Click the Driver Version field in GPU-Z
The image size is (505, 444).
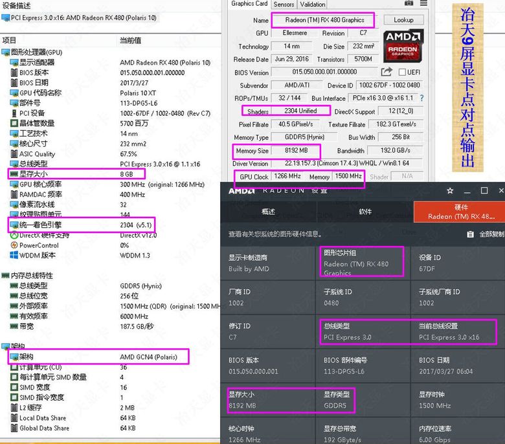point(347,163)
